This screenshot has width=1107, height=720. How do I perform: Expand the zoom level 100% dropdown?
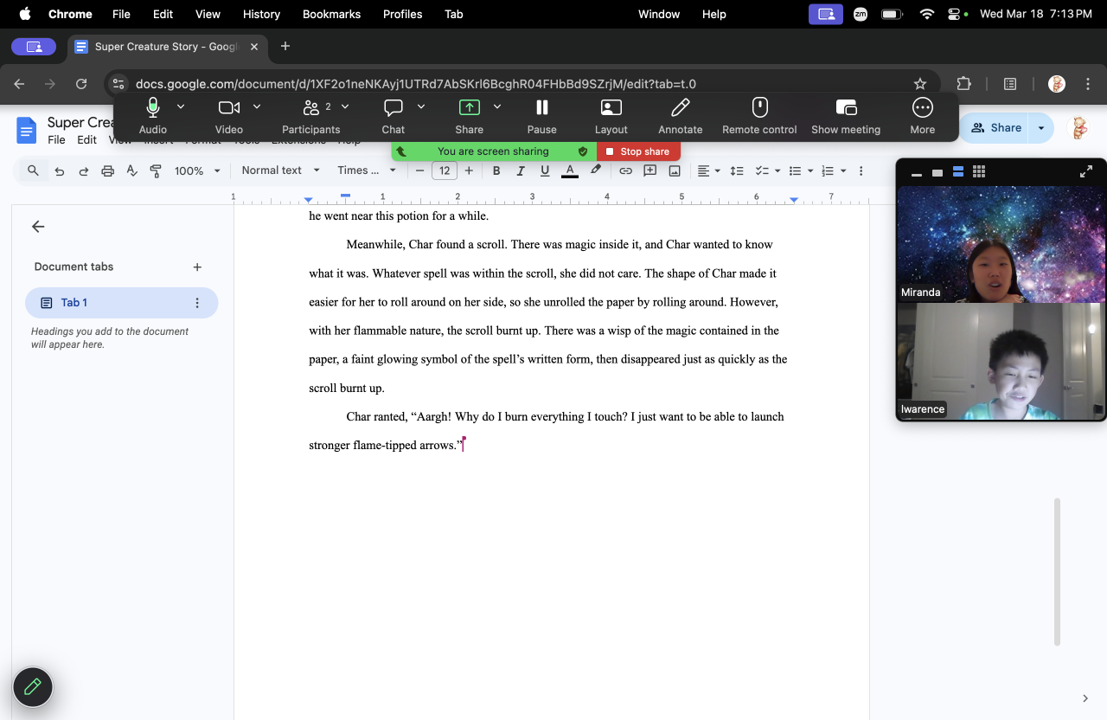(x=197, y=171)
